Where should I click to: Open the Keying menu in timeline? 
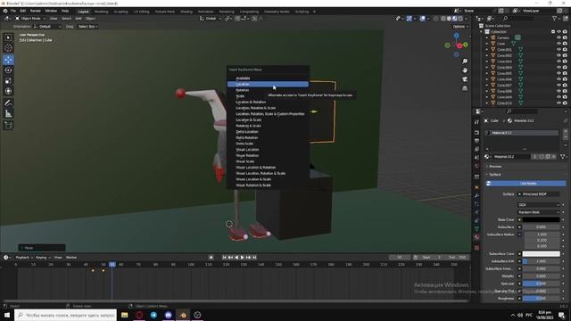(42, 258)
